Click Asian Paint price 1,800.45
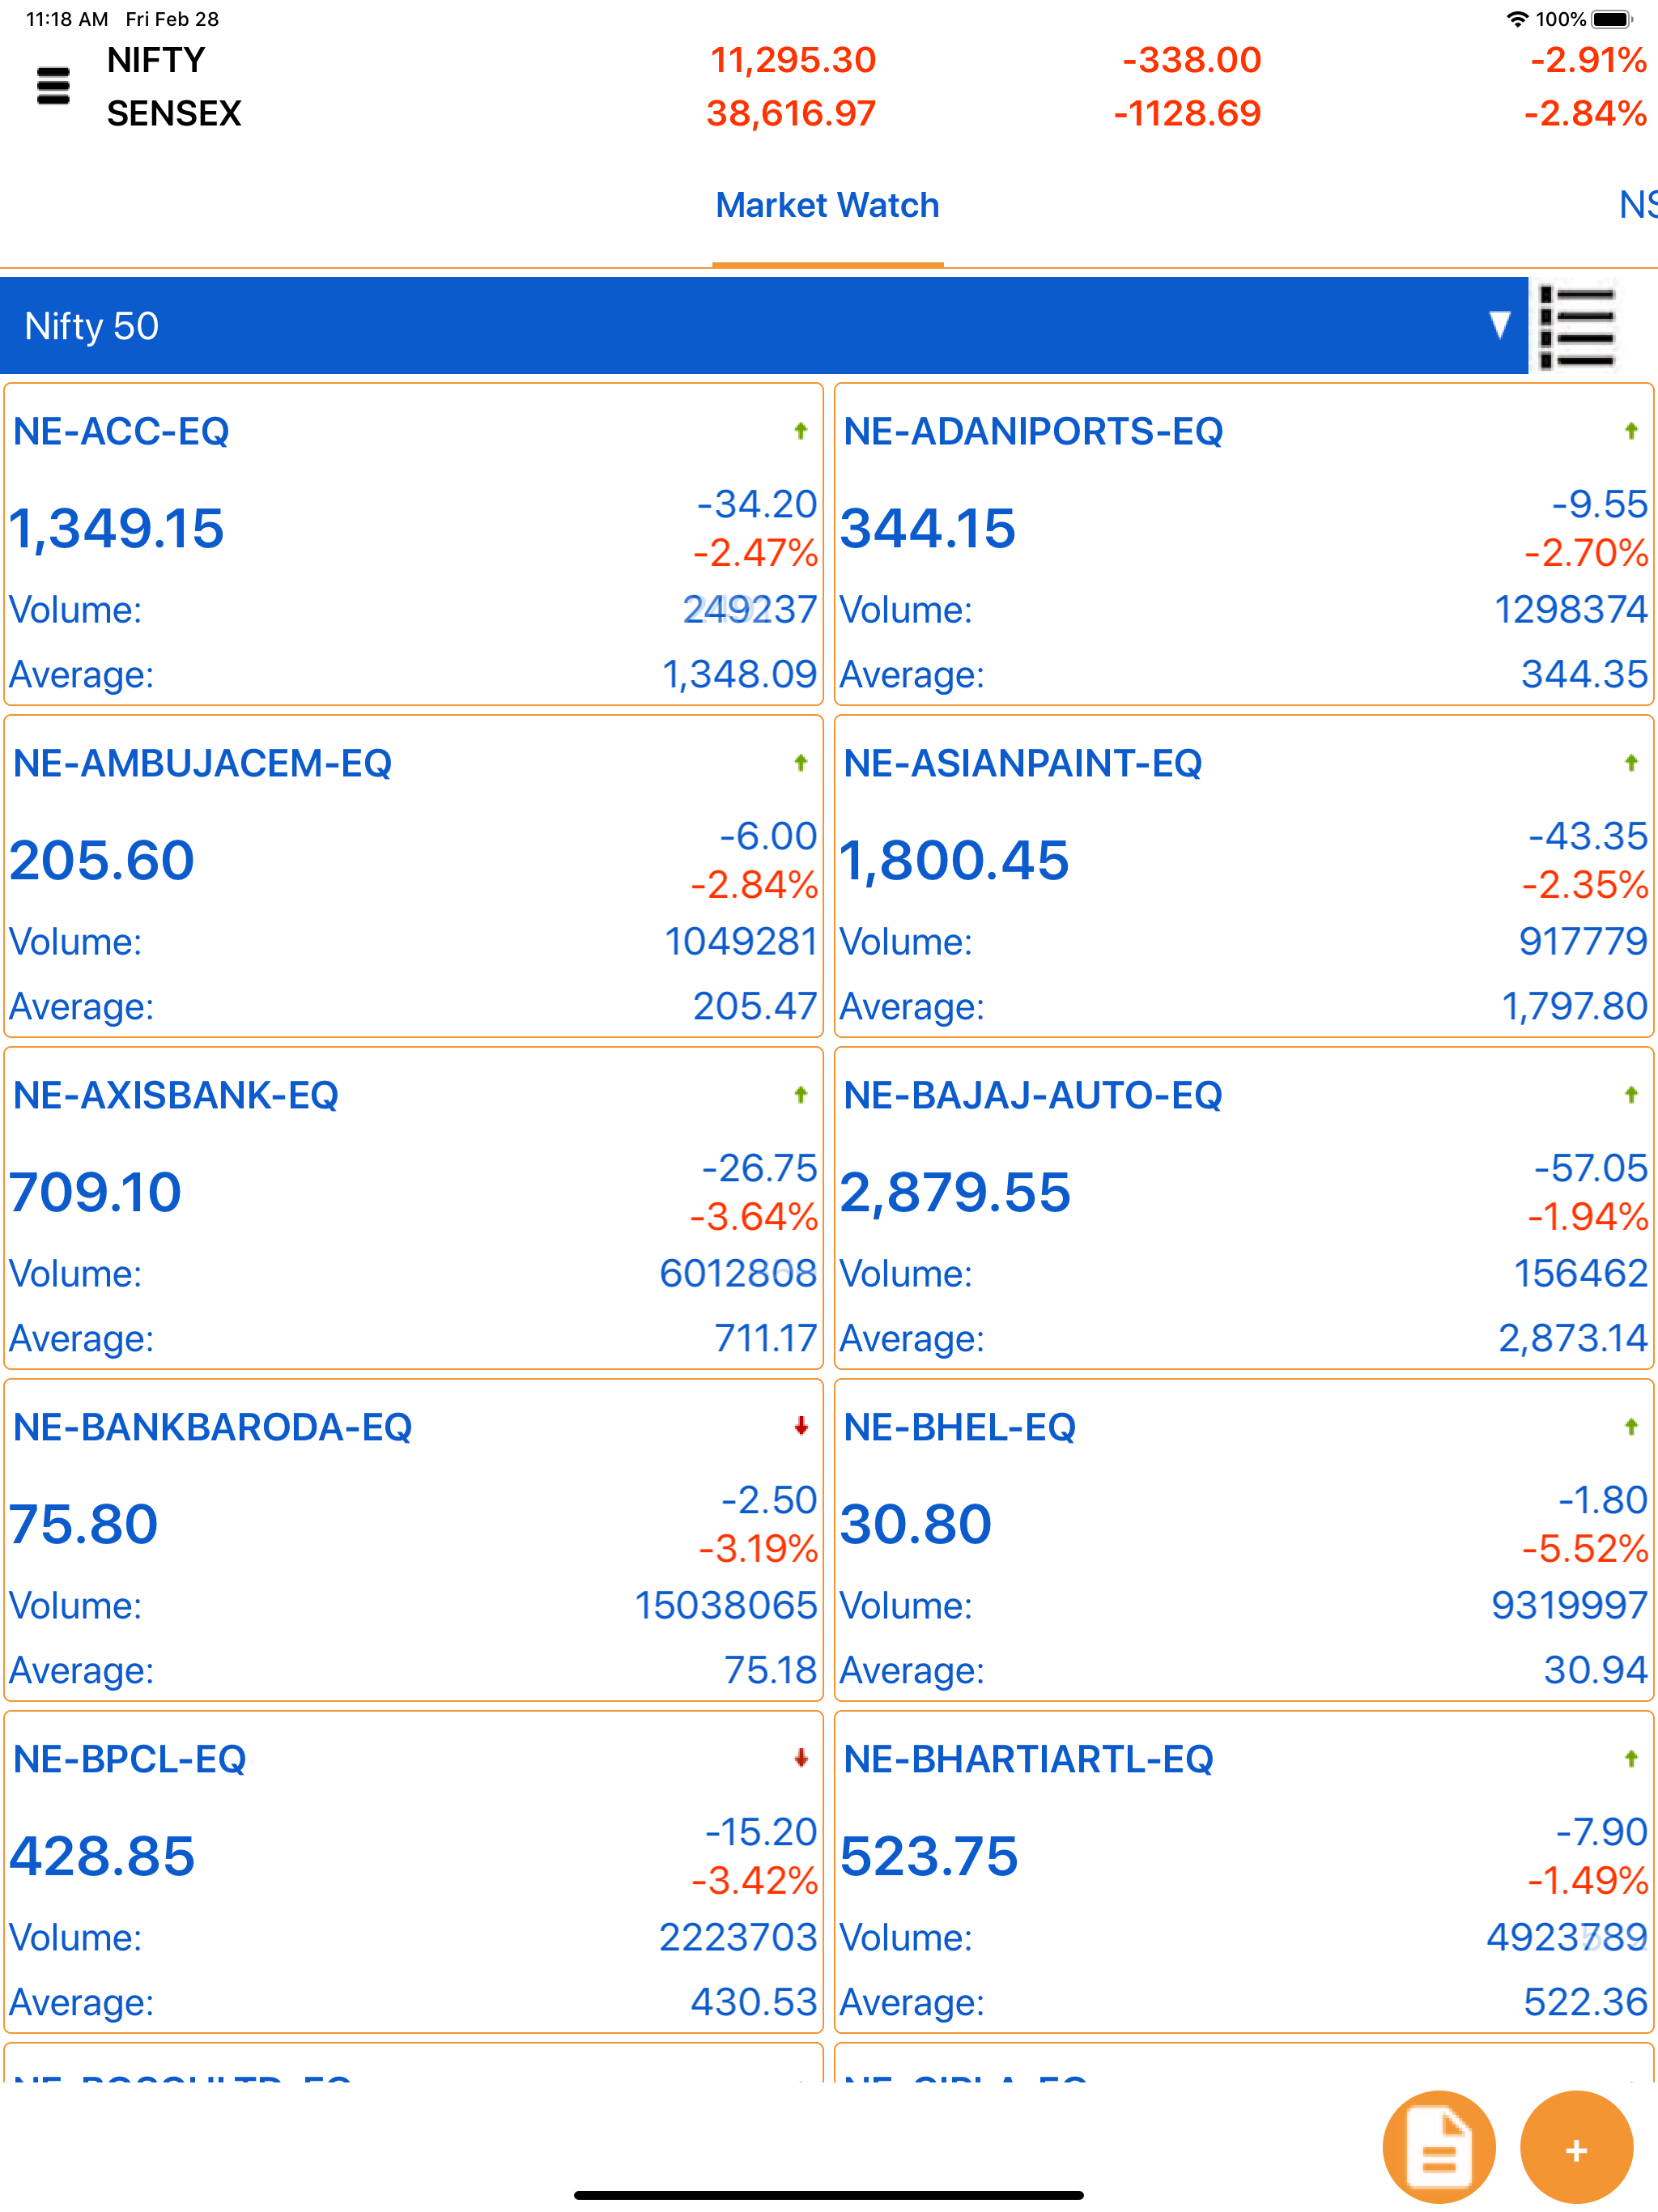 pos(954,860)
